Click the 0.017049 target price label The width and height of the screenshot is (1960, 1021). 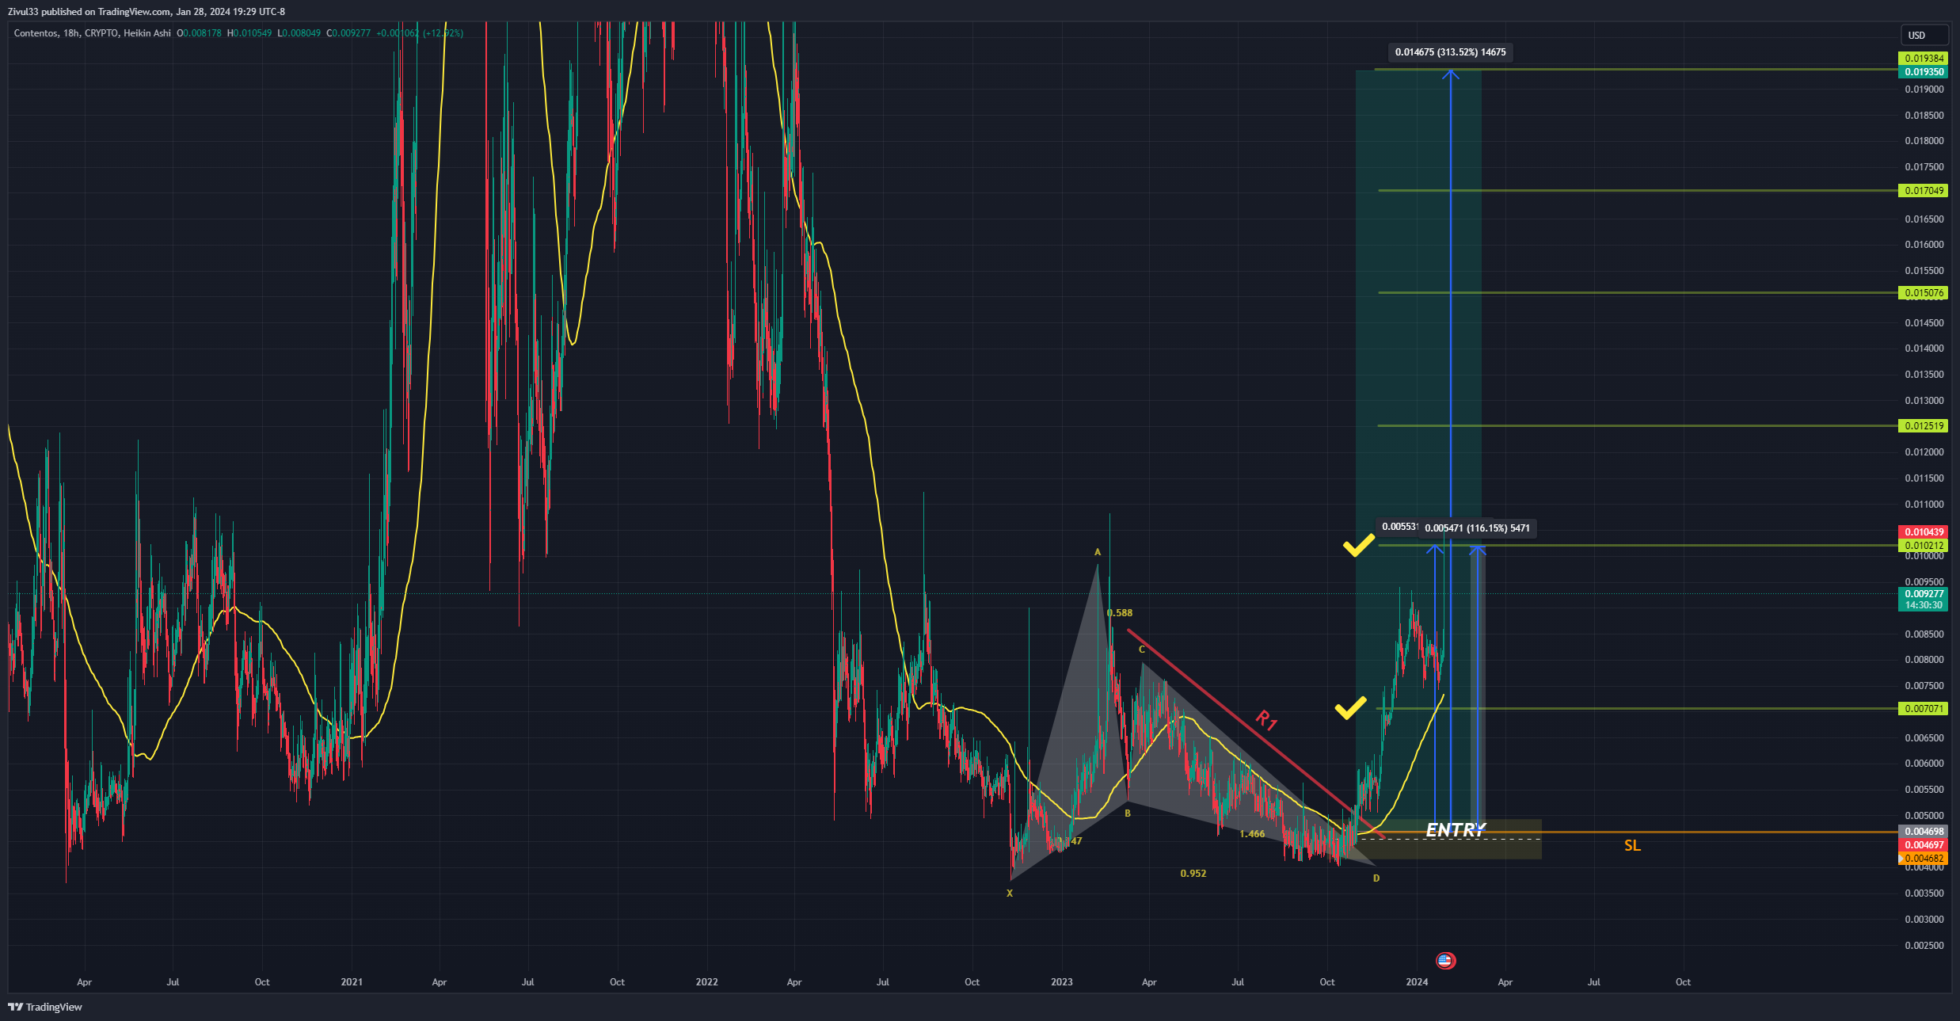click(x=1924, y=191)
